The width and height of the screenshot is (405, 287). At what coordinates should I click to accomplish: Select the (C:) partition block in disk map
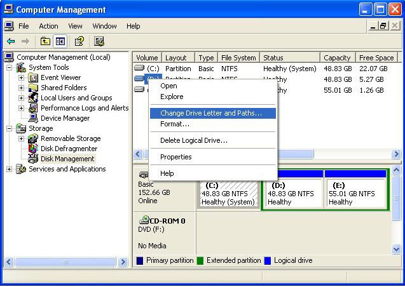point(228,194)
